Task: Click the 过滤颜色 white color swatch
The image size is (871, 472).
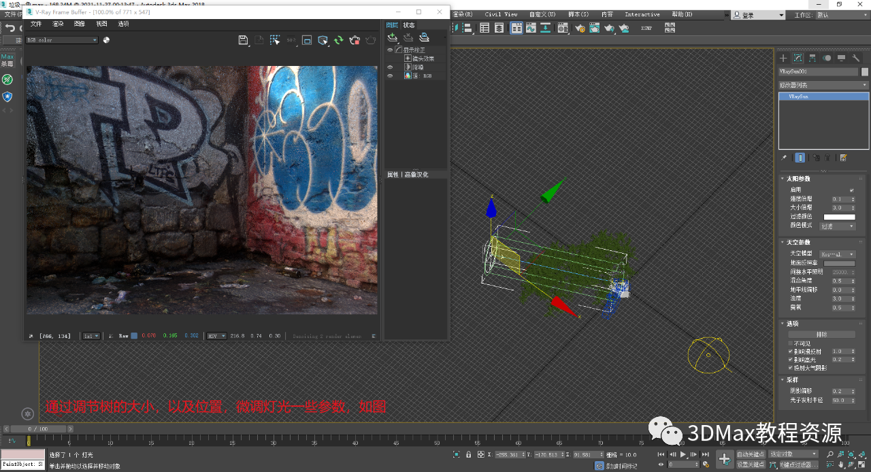Action: pyautogui.click(x=839, y=217)
